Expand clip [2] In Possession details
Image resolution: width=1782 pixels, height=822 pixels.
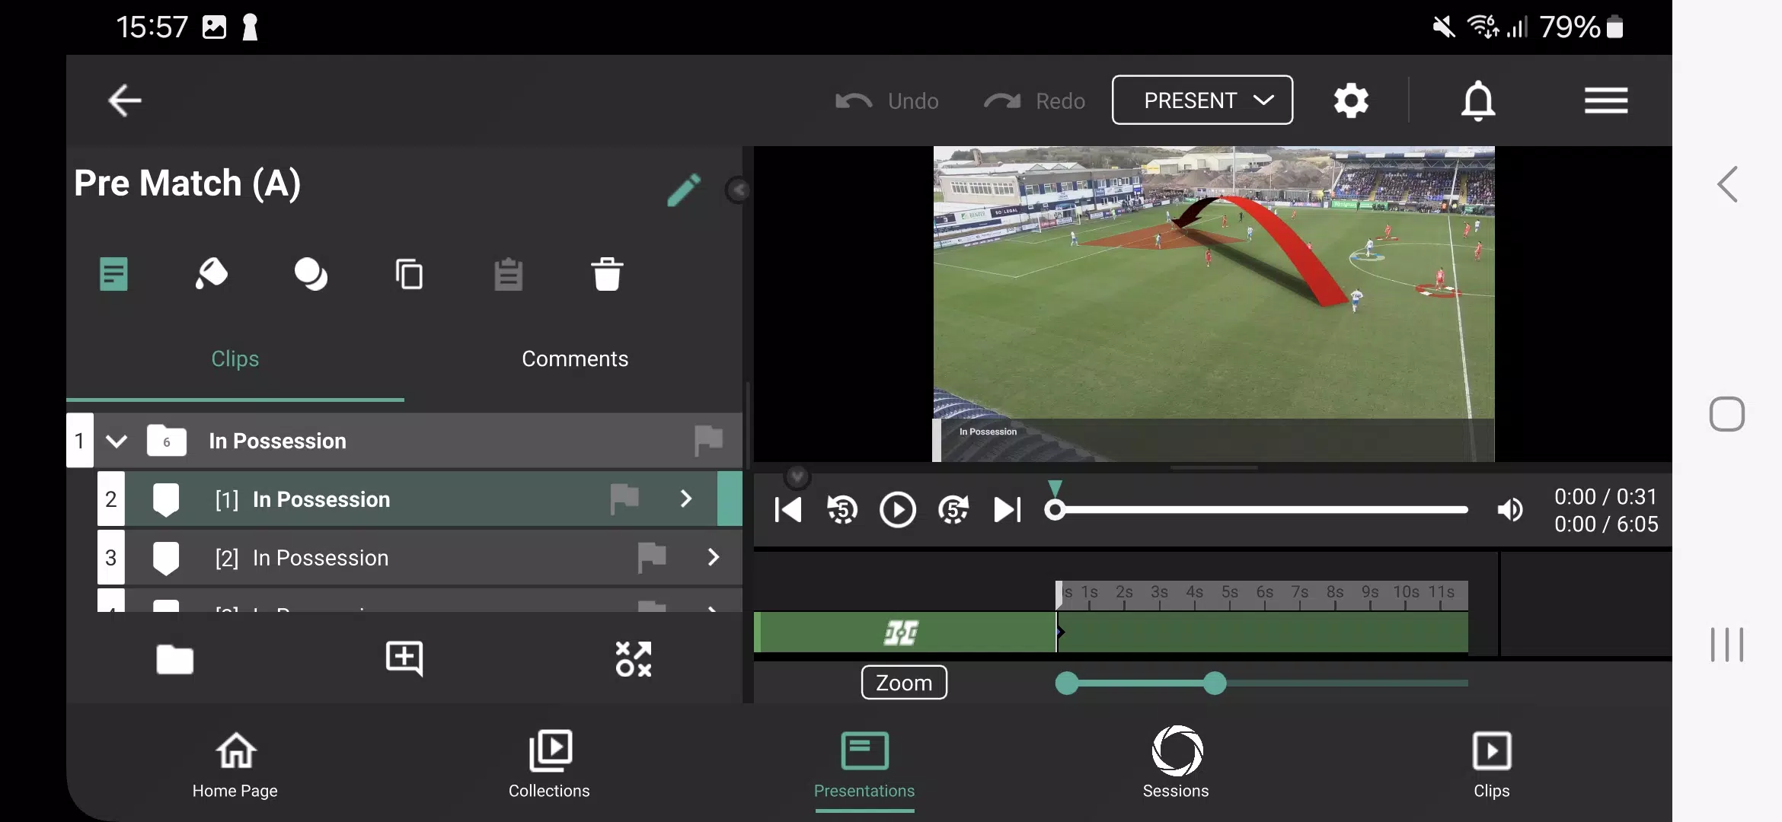pos(714,557)
